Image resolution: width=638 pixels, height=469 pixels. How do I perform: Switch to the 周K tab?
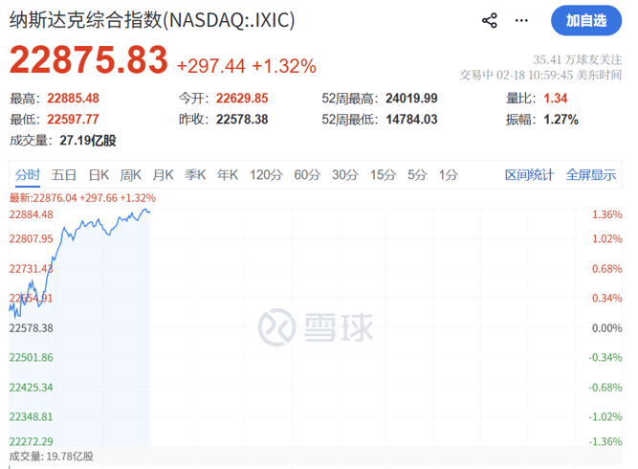(x=130, y=174)
